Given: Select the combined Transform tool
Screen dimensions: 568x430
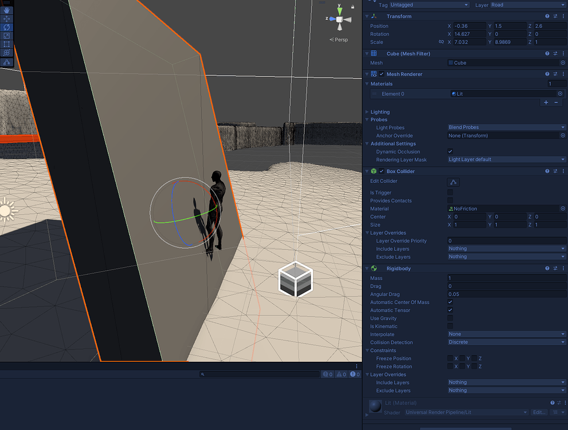Looking at the screenshot, I should pos(6,53).
